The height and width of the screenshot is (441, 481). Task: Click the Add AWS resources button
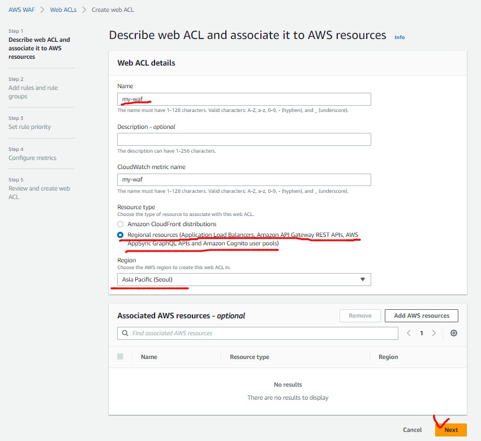[422, 315]
